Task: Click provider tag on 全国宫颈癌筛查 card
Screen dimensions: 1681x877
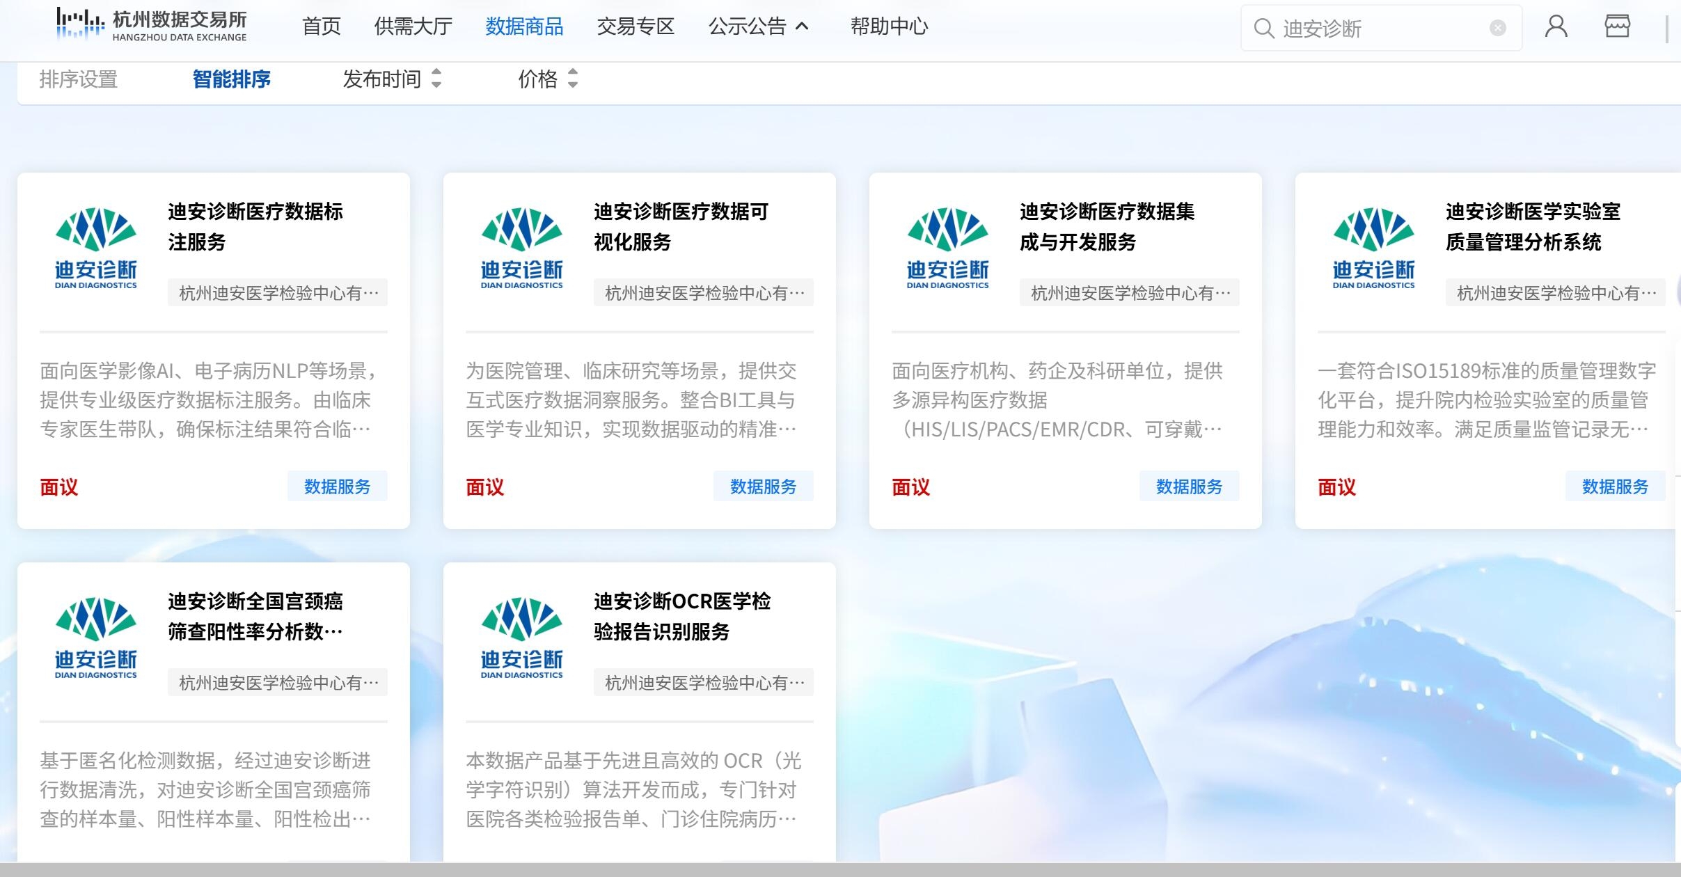Action: [x=278, y=683]
